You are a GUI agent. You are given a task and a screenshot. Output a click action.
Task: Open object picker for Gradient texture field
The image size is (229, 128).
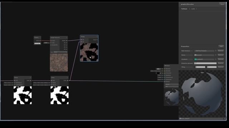point(216,59)
